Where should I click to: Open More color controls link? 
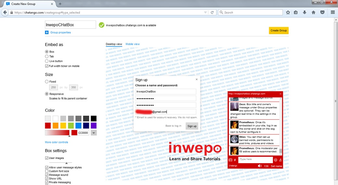click(x=57, y=142)
